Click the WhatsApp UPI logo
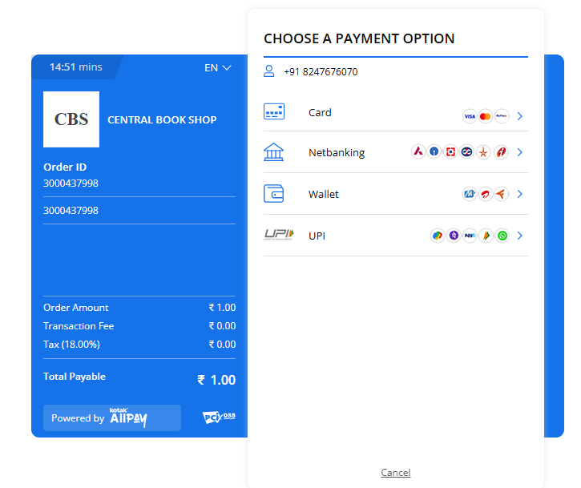The height and width of the screenshot is (488, 581). pyautogui.click(x=502, y=236)
